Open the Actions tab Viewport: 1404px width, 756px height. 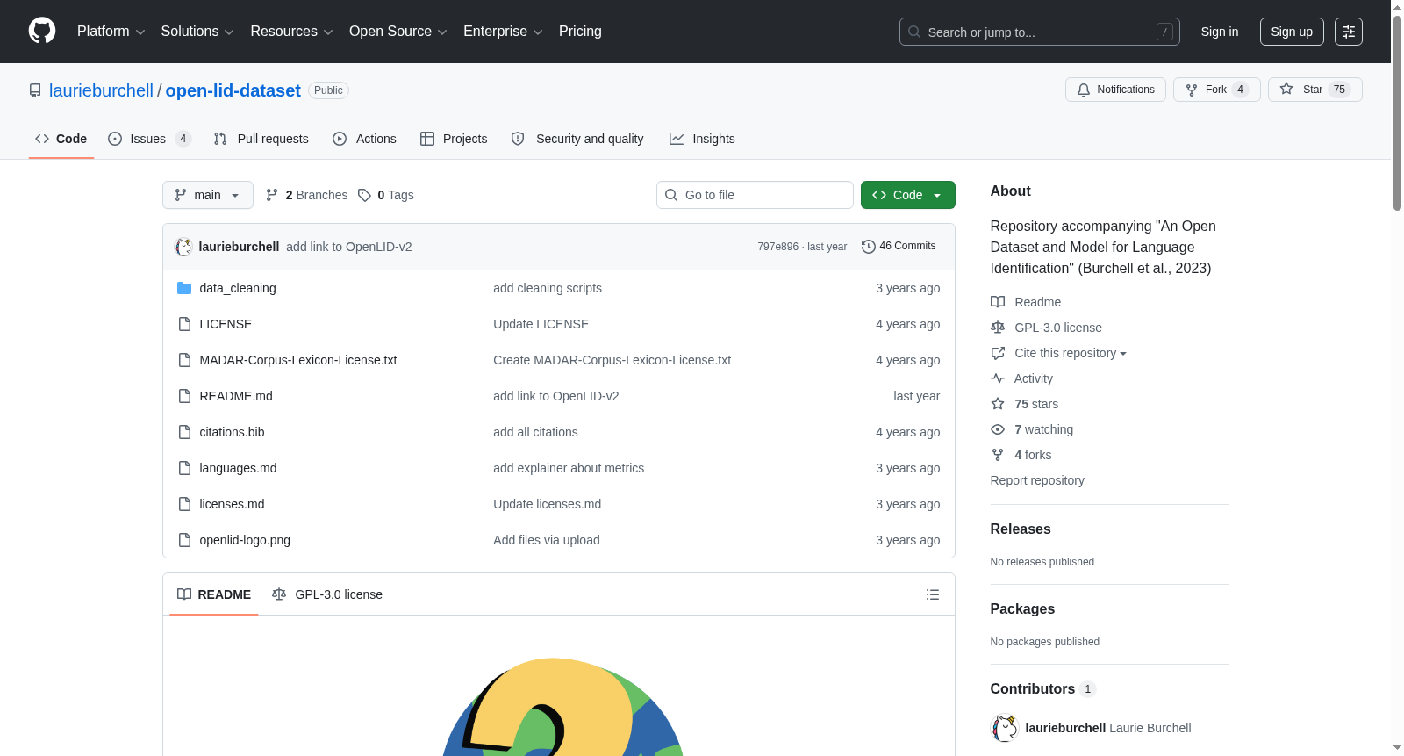(364, 139)
